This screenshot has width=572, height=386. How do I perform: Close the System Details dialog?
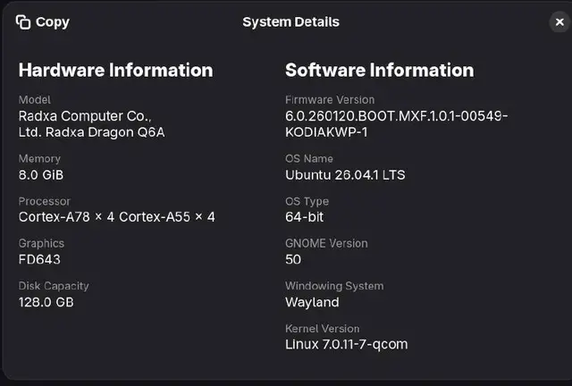[x=559, y=22]
